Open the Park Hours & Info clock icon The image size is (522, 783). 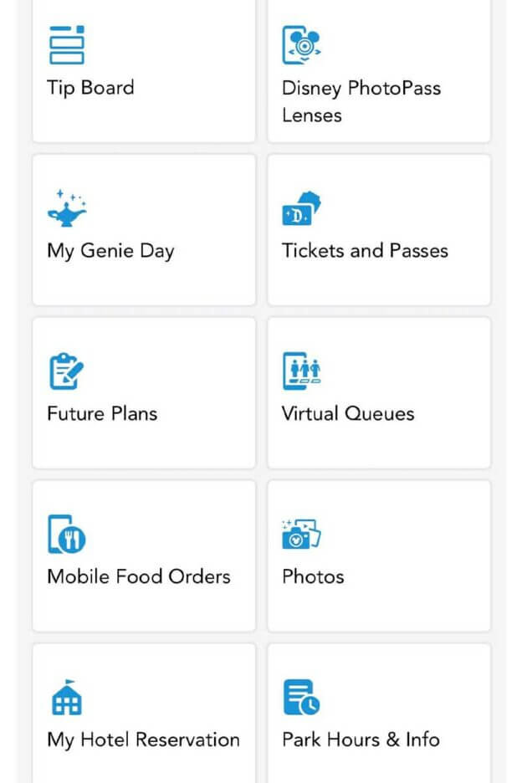coord(300,696)
